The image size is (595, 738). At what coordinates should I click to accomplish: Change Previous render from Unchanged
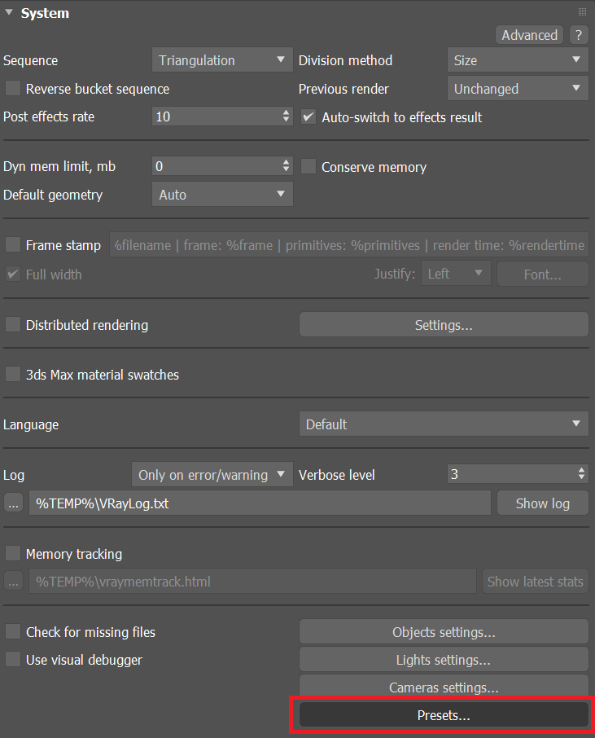(x=517, y=88)
